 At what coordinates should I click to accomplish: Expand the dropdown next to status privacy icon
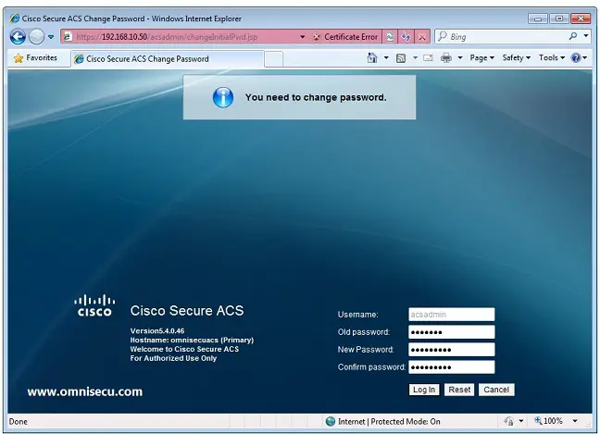click(521, 421)
